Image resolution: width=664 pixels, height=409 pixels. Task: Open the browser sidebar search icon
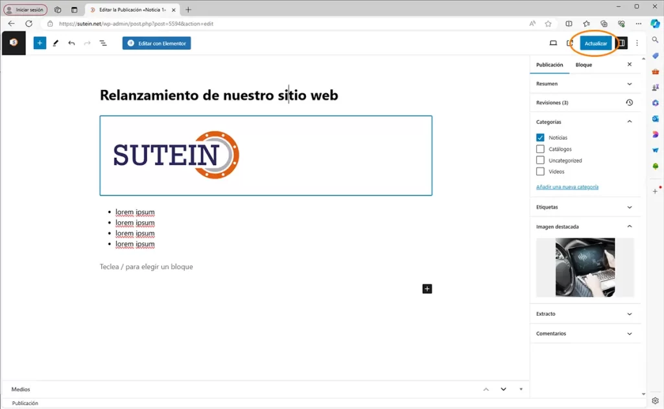(x=655, y=39)
